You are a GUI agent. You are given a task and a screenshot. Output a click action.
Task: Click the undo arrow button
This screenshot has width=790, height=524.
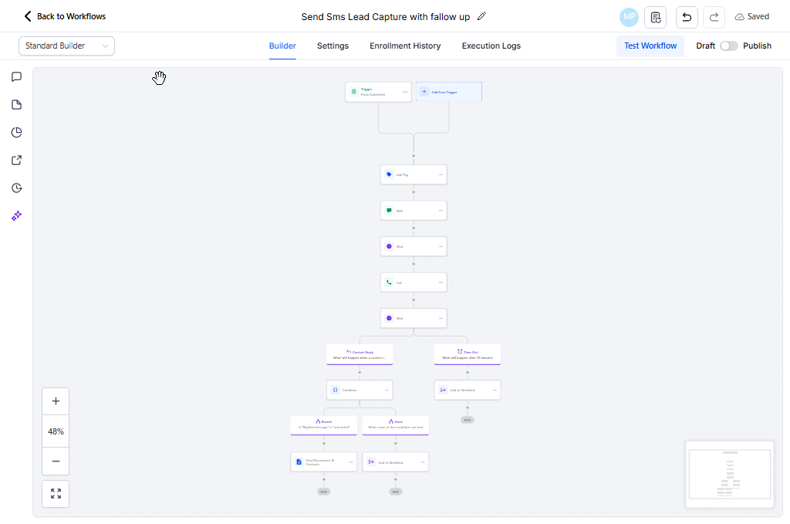click(x=686, y=17)
